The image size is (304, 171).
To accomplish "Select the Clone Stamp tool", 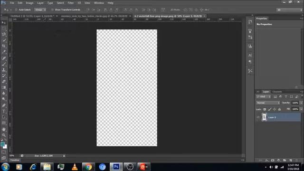I will 4,70.
